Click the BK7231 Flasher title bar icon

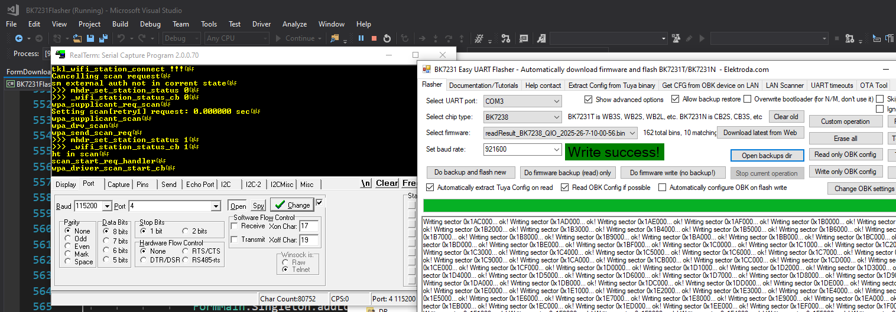point(427,69)
